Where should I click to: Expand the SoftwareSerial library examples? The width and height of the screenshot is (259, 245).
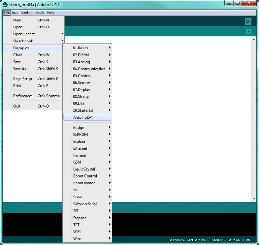coord(87,204)
